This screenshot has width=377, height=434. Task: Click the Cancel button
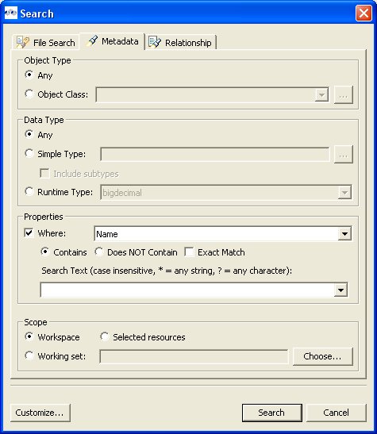336,413
